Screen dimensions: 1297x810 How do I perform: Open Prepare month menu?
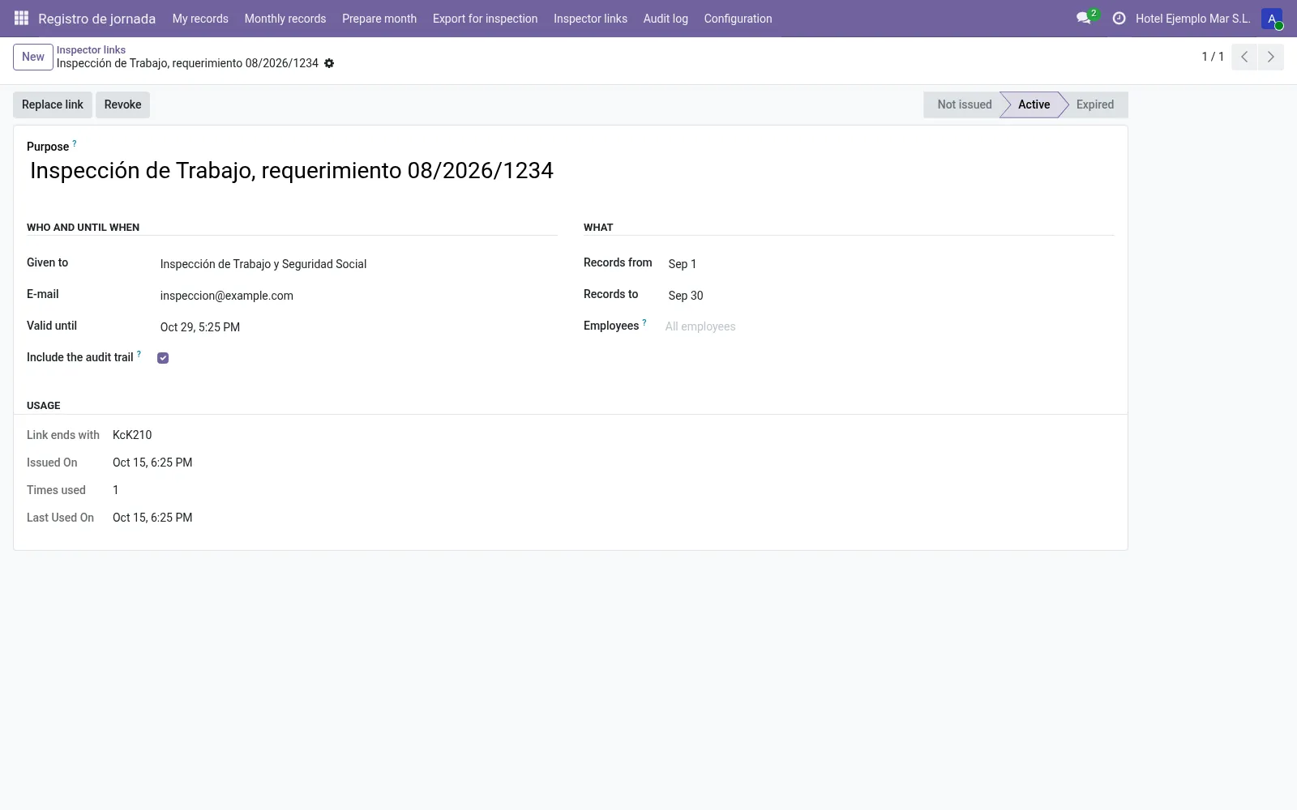(379, 19)
